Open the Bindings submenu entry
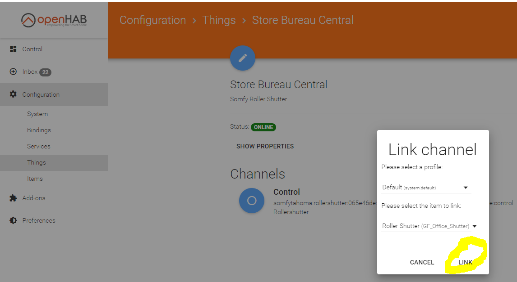This screenshot has height=282, width=517. pyautogui.click(x=54, y=130)
